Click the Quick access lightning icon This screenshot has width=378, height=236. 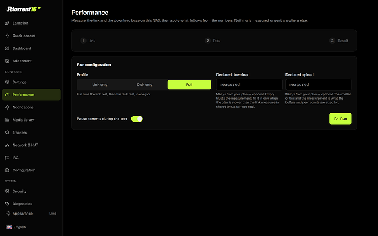click(x=7, y=36)
